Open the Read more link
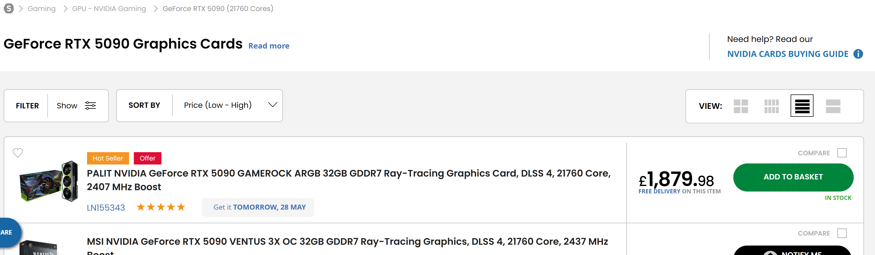The width and height of the screenshot is (875, 255). 269,46
